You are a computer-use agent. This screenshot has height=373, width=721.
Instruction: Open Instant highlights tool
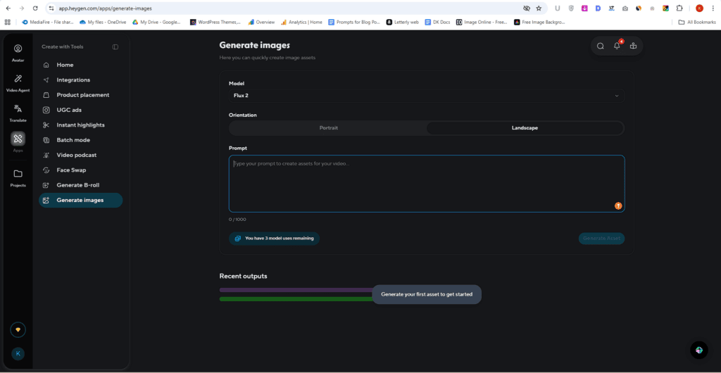[80, 125]
